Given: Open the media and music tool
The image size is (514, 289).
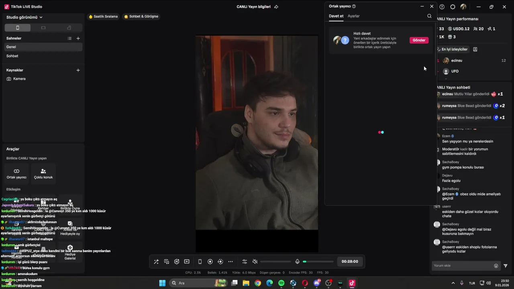Looking at the screenshot, I should (167, 261).
